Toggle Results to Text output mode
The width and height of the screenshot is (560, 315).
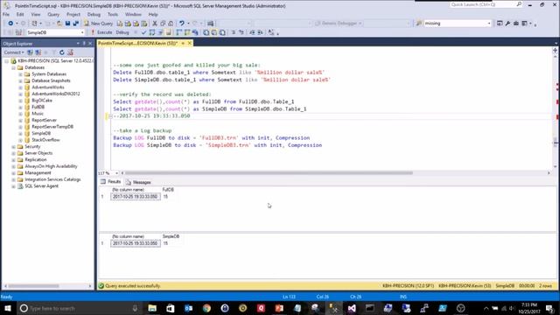point(206,32)
